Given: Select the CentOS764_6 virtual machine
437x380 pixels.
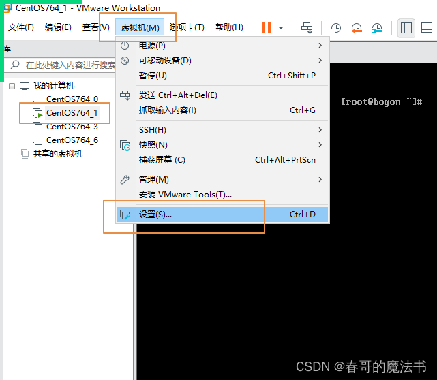Looking at the screenshot, I should coord(72,140).
